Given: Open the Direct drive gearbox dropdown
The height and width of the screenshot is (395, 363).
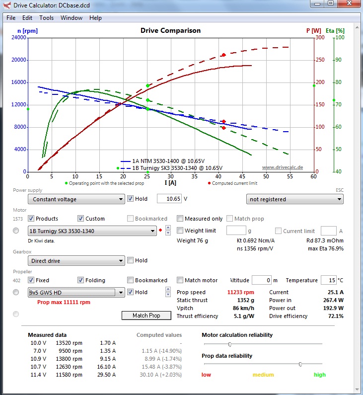Looking at the screenshot, I should coord(76,261).
